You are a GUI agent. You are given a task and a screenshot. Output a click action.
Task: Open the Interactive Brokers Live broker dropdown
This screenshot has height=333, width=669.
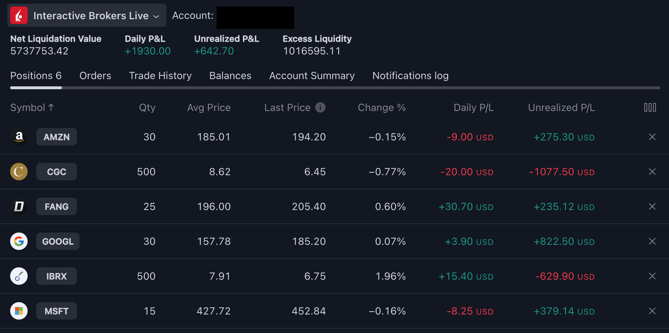click(86, 16)
